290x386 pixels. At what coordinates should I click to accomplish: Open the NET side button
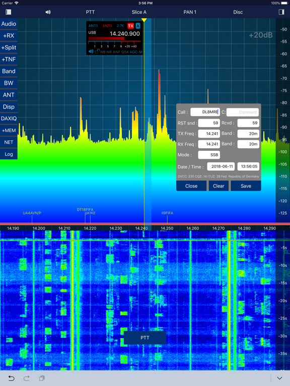(9, 142)
